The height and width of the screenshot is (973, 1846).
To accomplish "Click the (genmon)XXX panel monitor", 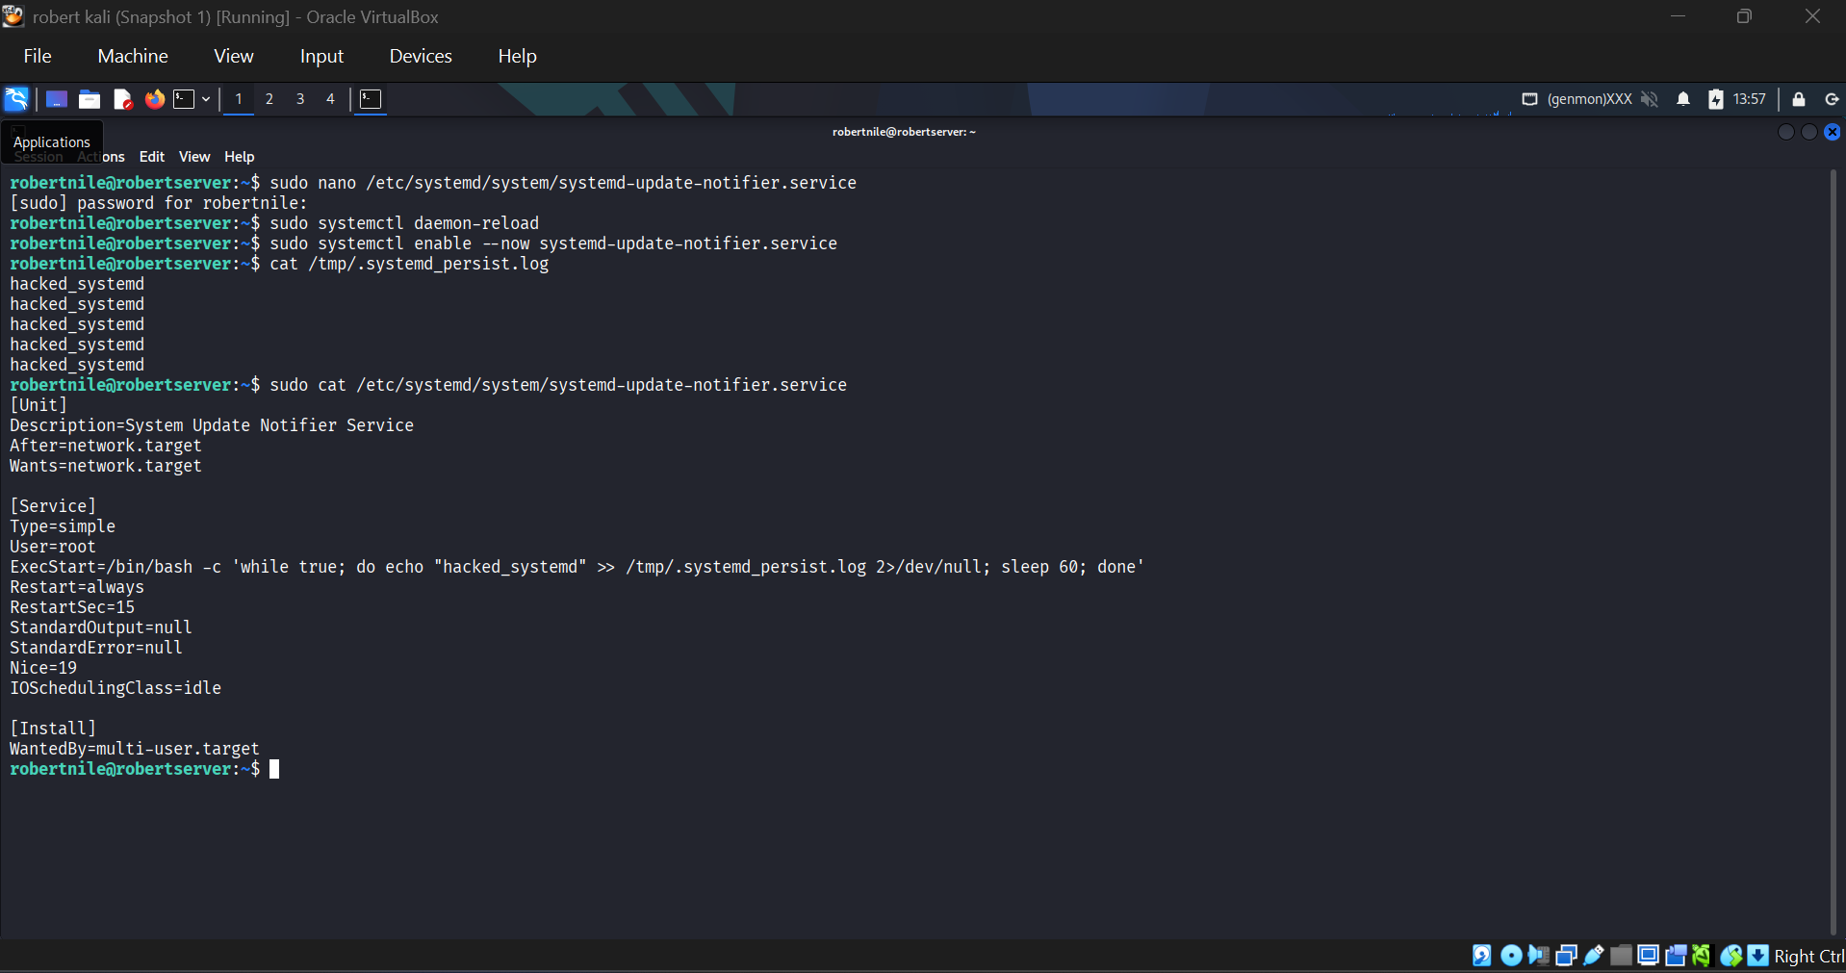I will (x=1589, y=99).
